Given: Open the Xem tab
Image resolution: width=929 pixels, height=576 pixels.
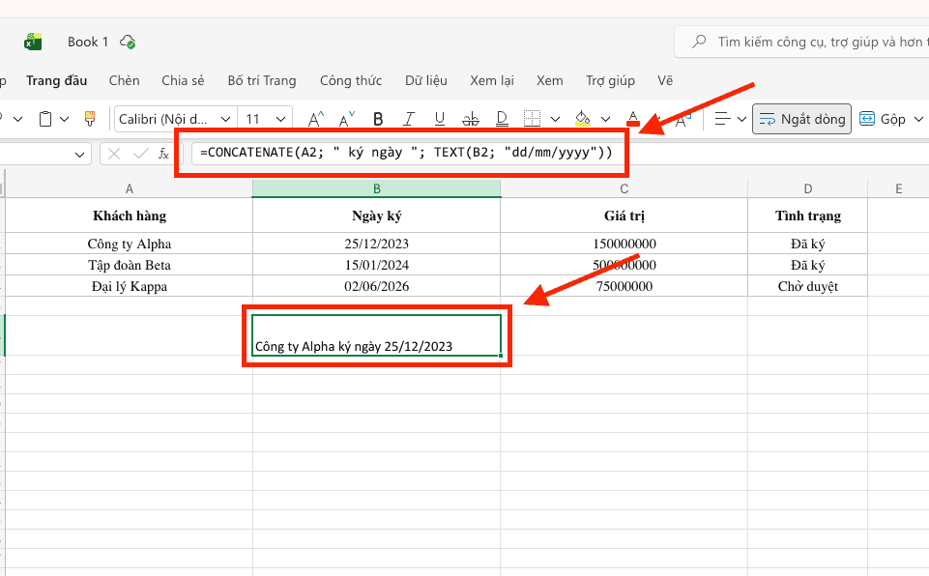Looking at the screenshot, I should click(x=550, y=80).
